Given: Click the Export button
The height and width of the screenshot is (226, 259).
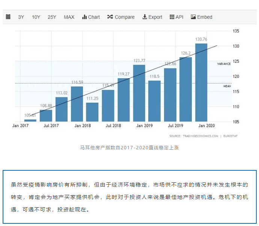Looking at the screenshot, I should click(152, 17).
